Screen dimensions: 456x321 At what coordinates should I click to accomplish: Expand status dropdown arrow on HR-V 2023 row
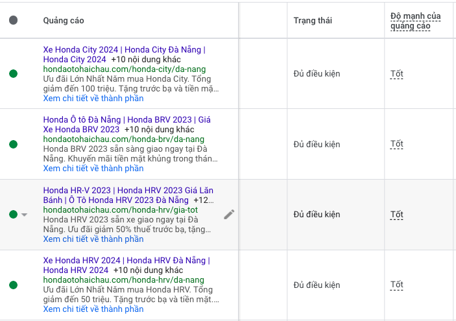25,215
